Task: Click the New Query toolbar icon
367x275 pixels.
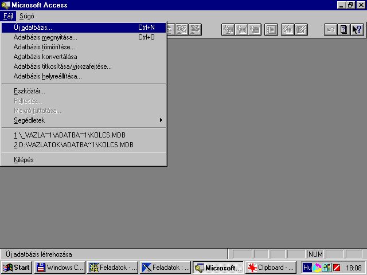Action: [x=228, y=30]
